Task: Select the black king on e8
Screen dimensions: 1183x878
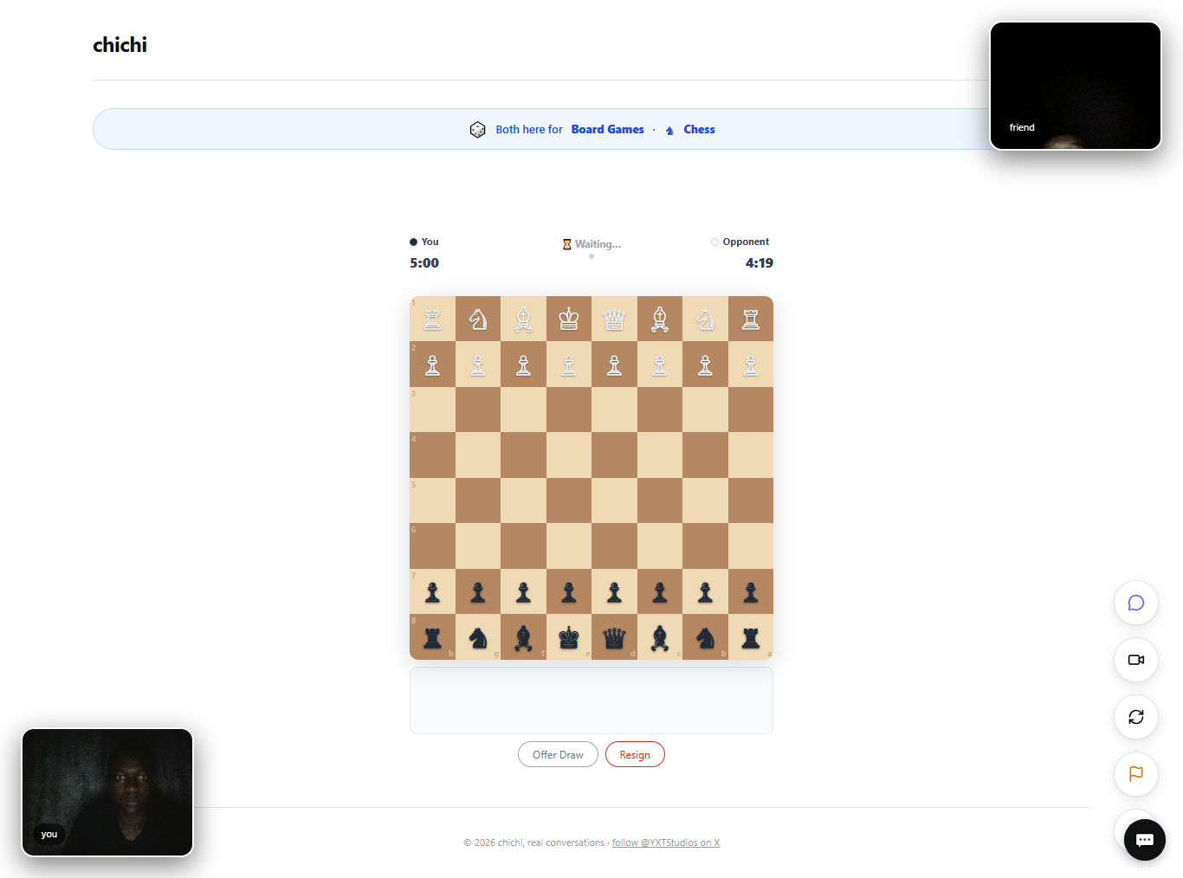Action: point(569,638)
